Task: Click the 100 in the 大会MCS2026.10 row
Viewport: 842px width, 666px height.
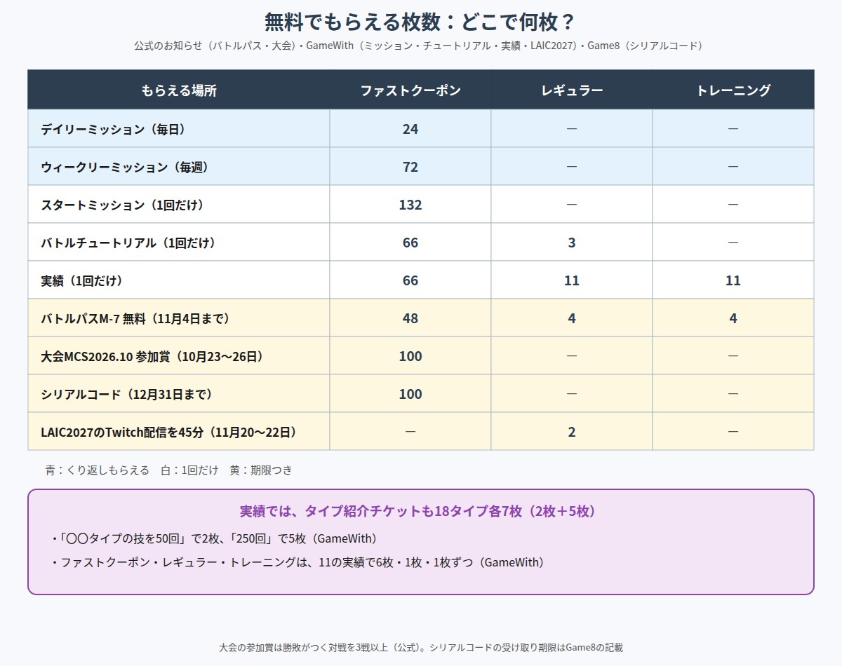Action: click(410, 356)
